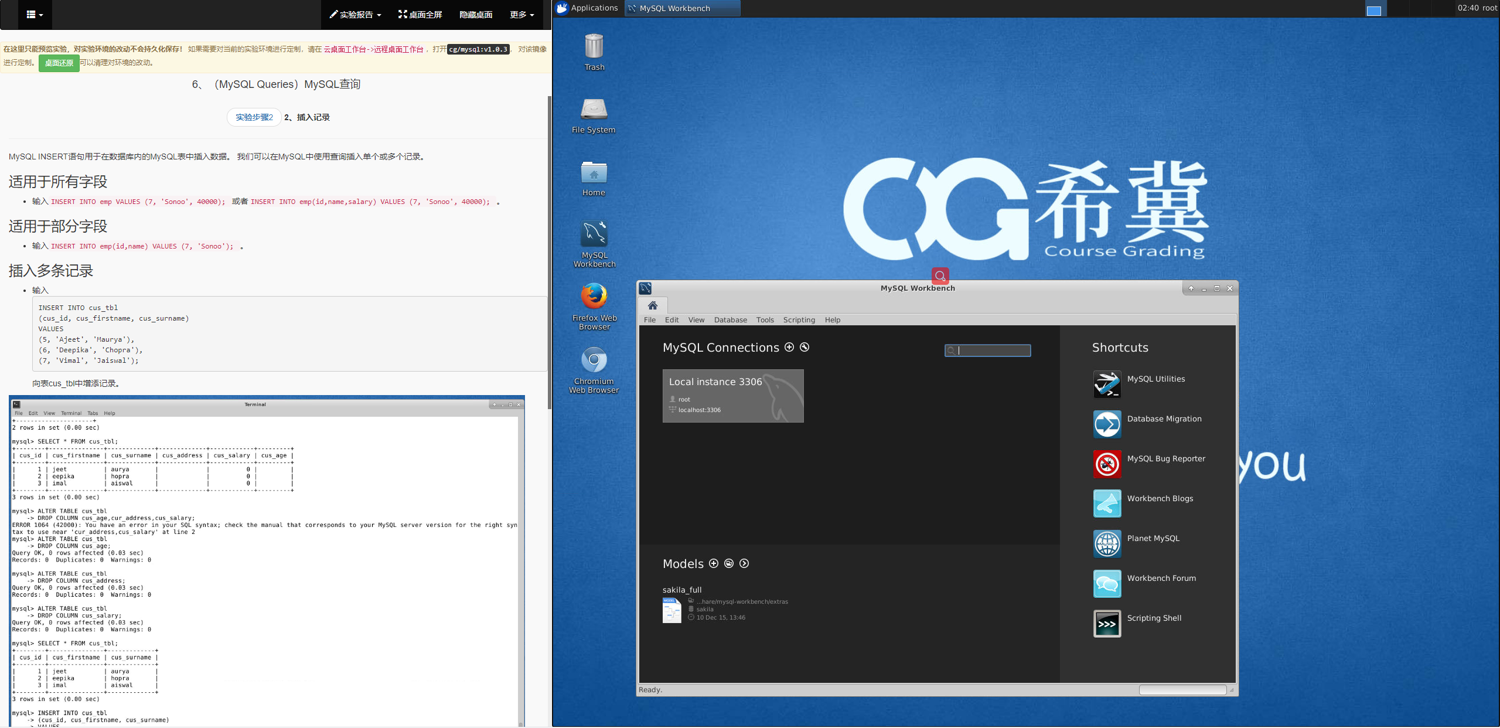Follow the 云桌面工作台->远程桌面工作台 link
The image size is (1500, 728).
coord(373,49)
